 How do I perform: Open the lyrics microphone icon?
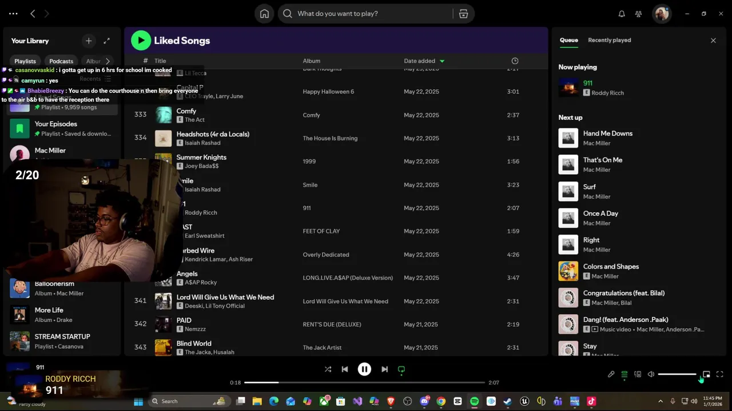(x=611, y=374)
